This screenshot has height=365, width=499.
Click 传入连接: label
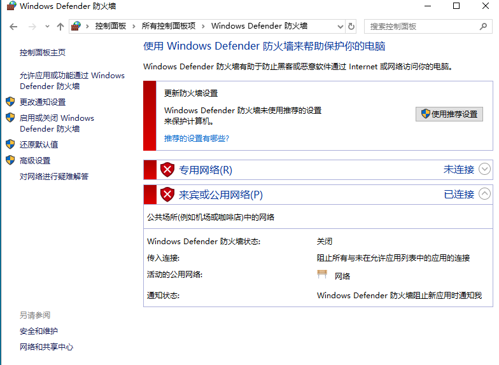(163, 258)
